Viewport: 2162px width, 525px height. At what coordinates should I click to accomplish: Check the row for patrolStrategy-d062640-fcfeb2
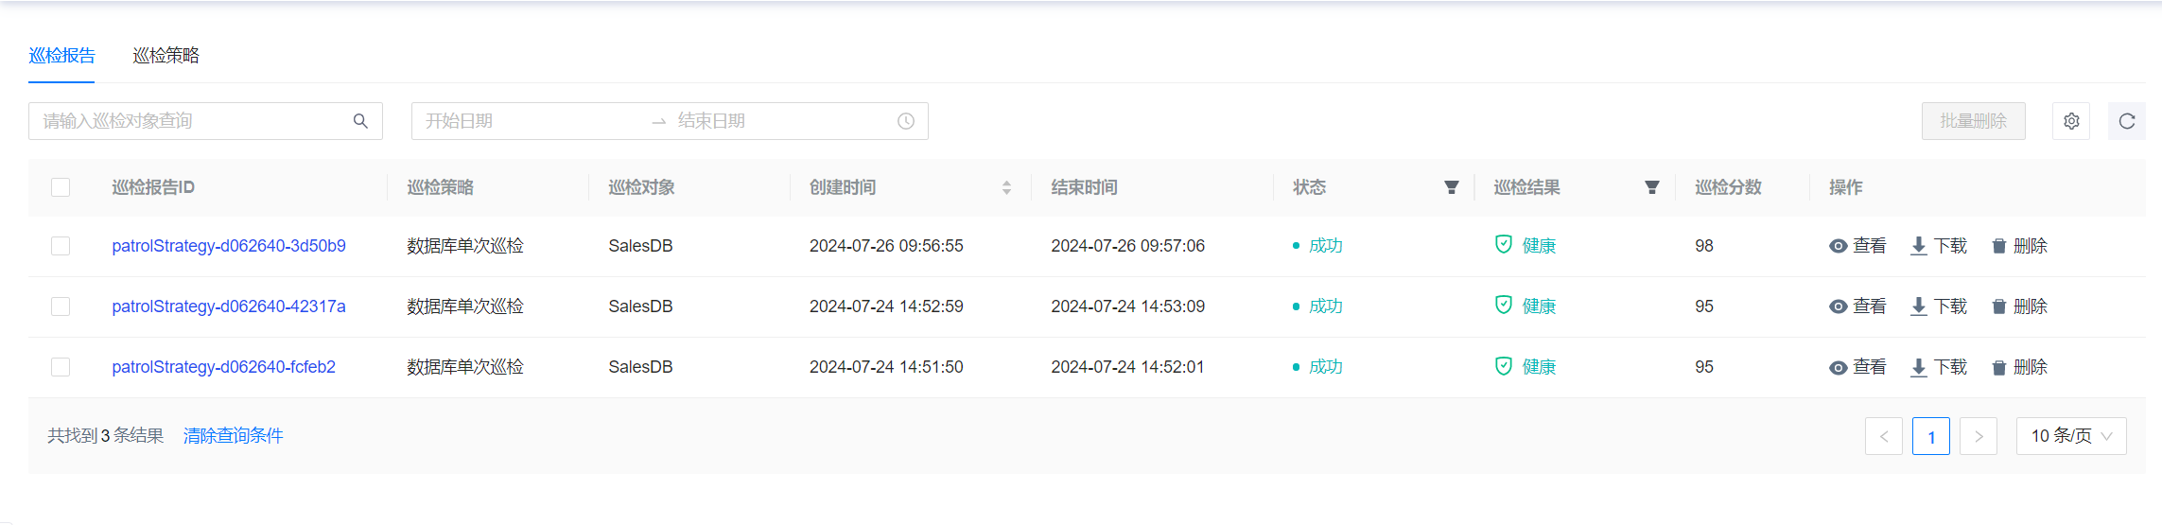pos(61,367)
